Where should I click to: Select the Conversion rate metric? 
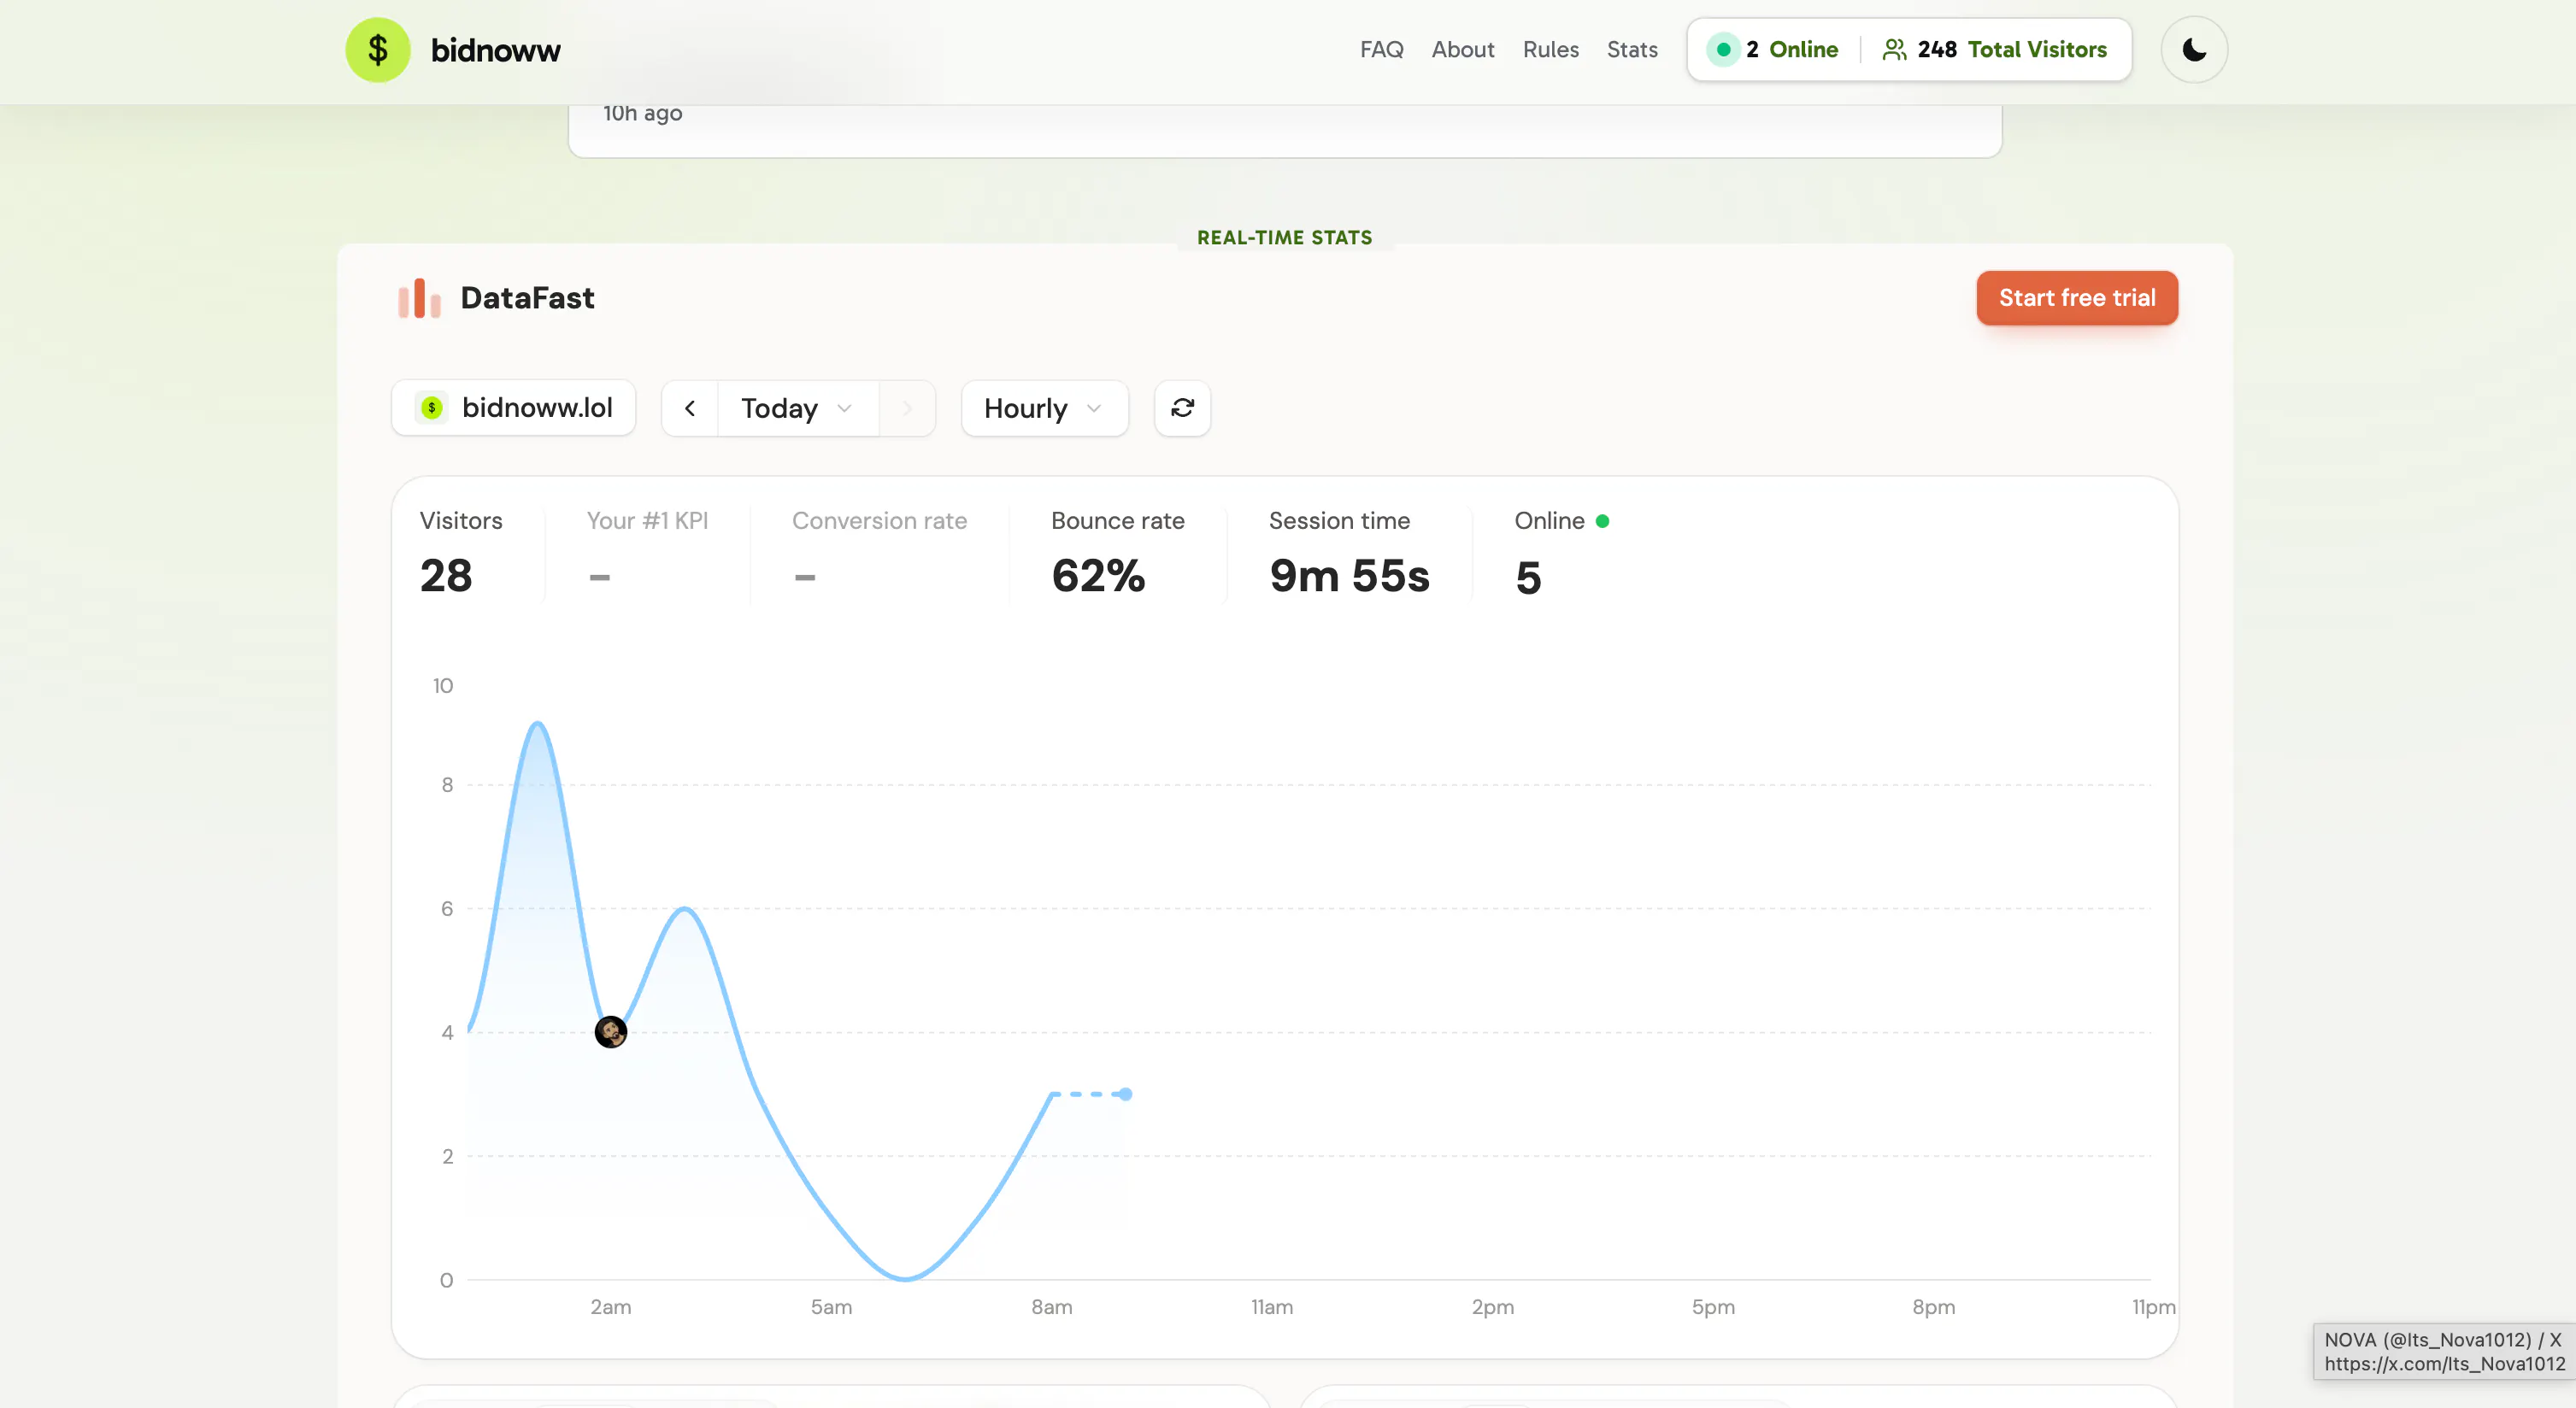(x=879, y=554)
